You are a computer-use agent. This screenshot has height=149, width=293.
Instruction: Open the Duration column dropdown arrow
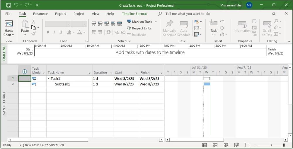111,73
